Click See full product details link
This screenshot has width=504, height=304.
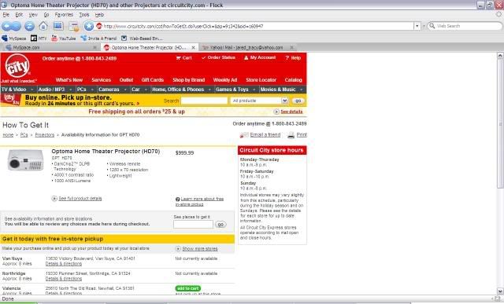(80, 199)
